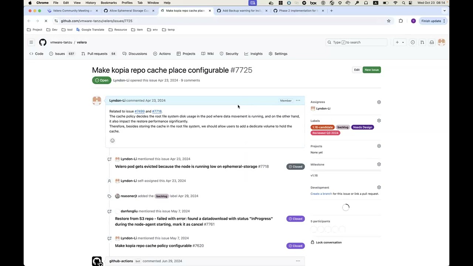The height and width of the screenshot is (266, 473).
Task: Open the Google Translate bookmark
Action: (90, 30)
